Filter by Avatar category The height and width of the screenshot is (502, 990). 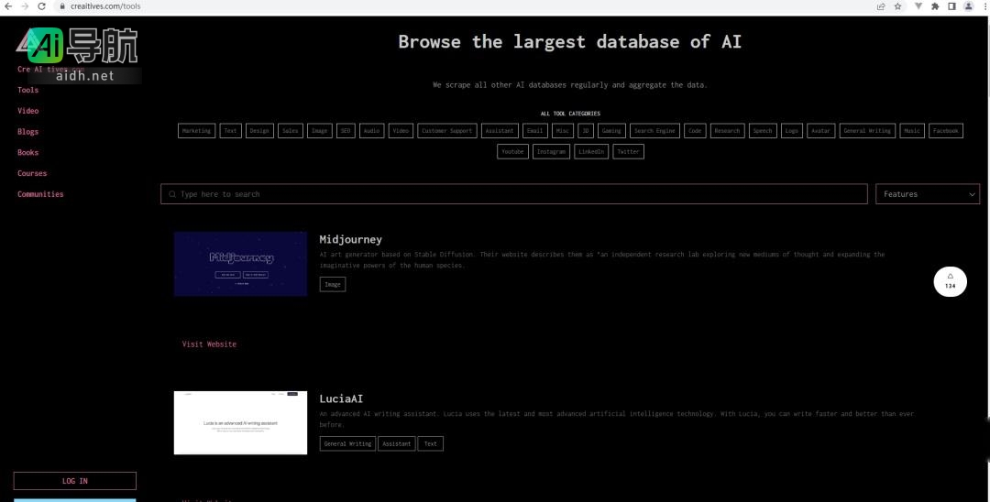[x=820, y=131]
